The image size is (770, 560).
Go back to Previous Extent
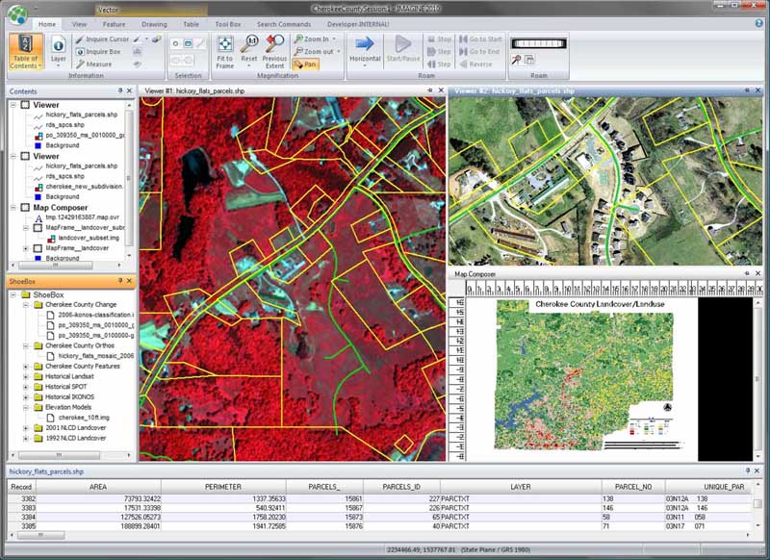(274, 49)
